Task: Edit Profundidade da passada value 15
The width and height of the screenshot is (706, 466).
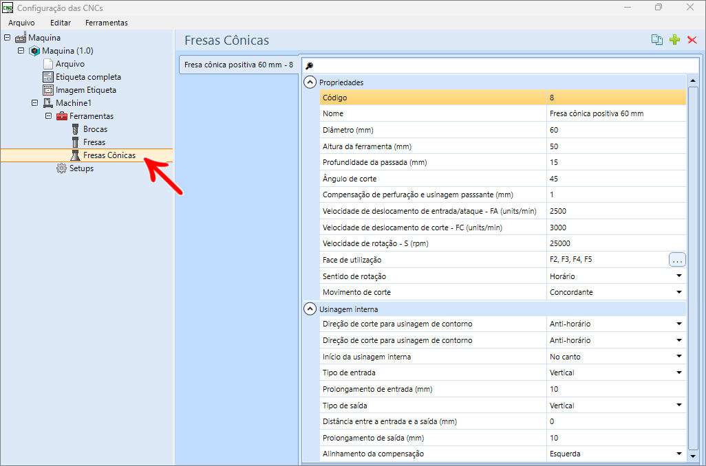Action: (616, 162)
